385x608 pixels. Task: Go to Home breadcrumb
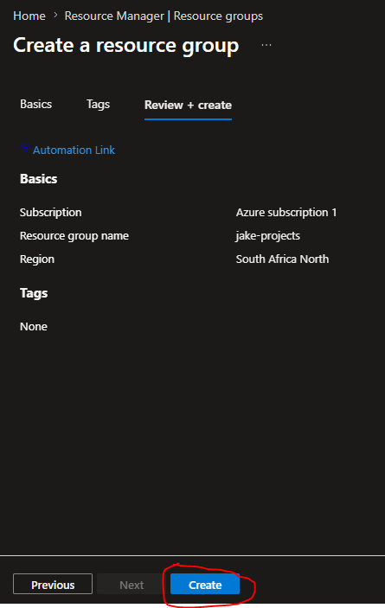pyautogui.click(x=29, y=16)
